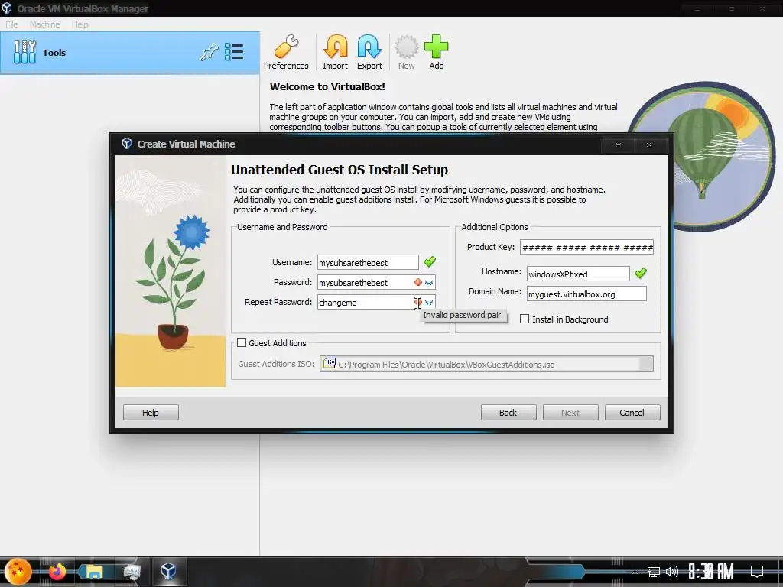Toggle visibility eye in Repeat Password field

pyautogui.click(x=429, y=303)
